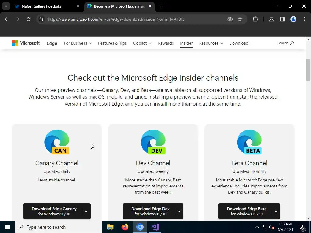Viewport: 311px width, 233px height.
Task: Click the Chrome taskbar icon
Action: (140, 227)
